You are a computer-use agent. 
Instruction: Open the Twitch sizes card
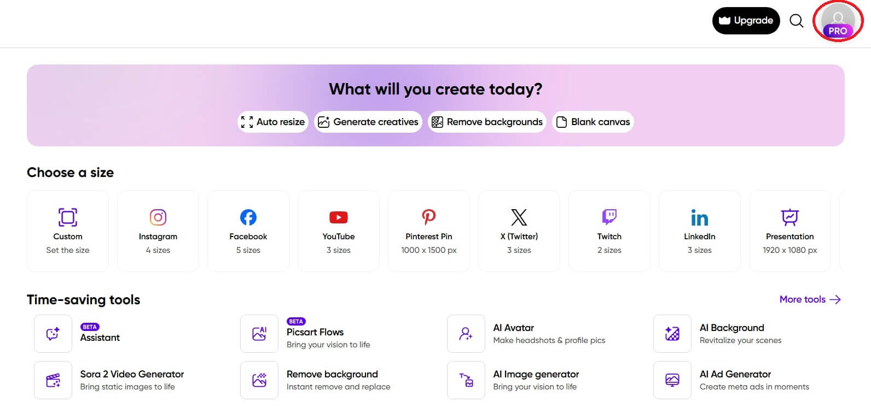609,231
